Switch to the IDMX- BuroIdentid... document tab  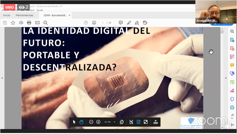click(x=55, y=15)
